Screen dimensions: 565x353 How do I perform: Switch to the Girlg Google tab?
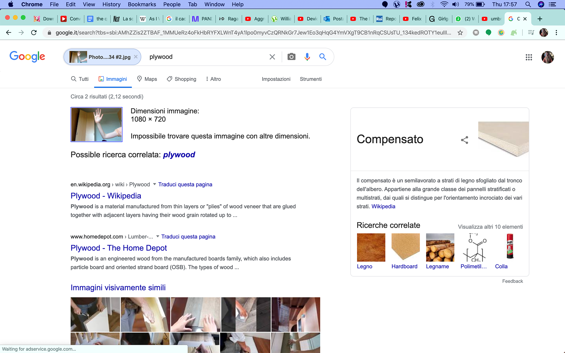(x=439, y=19)
